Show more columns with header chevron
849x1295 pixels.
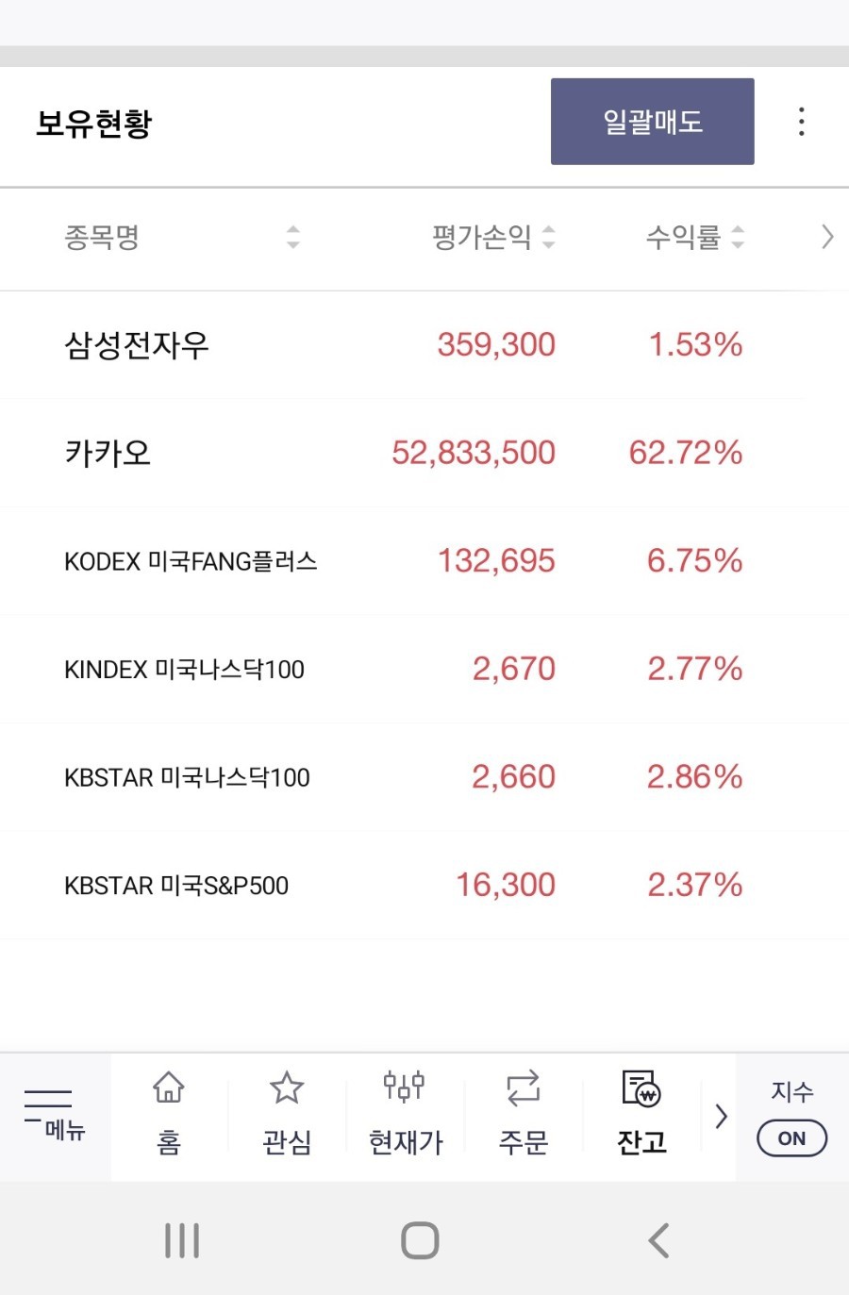coord(827,237)
